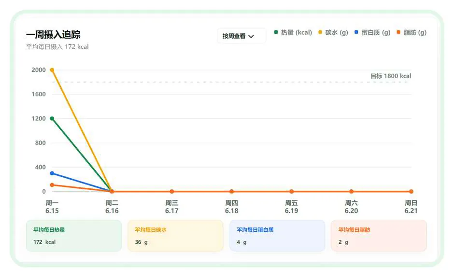Click the 周四 6.18 axis label
The height and width of the screenshot is (277, 454).
click(232, 207)
